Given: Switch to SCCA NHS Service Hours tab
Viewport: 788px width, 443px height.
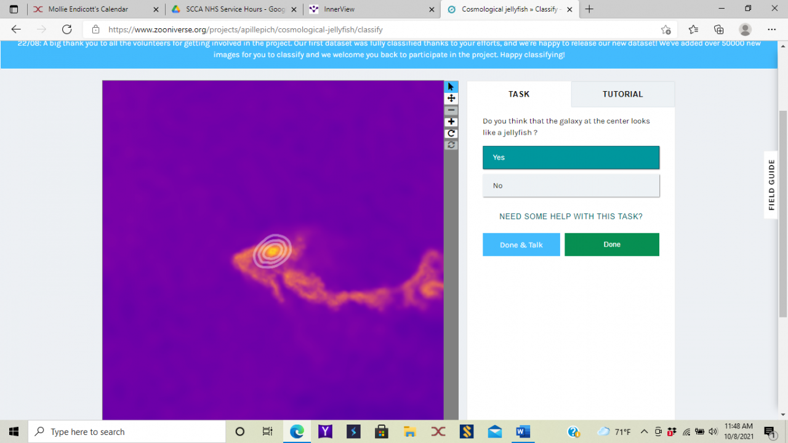Looking at the screenshot, I should pos(234,9).
